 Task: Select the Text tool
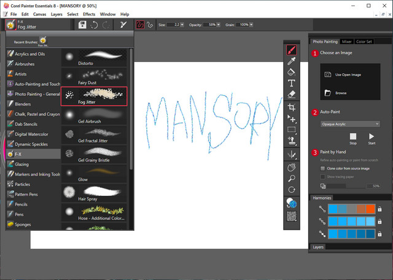(x=292, y=83)
